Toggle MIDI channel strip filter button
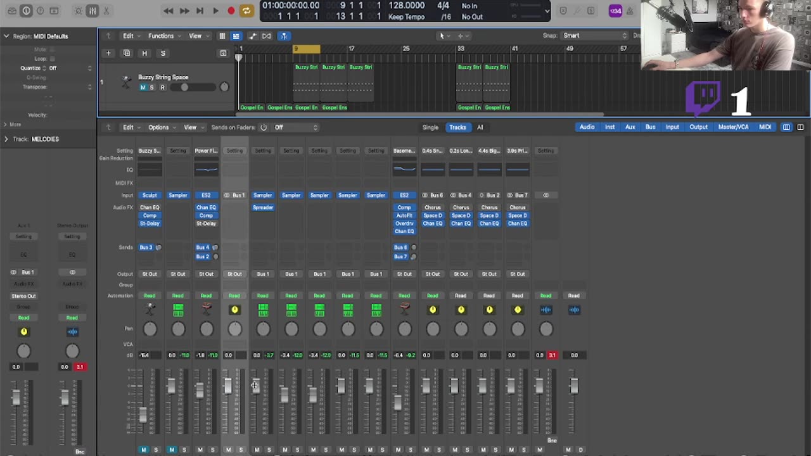 pos(765,127)
